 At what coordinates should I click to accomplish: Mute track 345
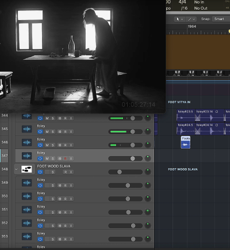point(47,132)
